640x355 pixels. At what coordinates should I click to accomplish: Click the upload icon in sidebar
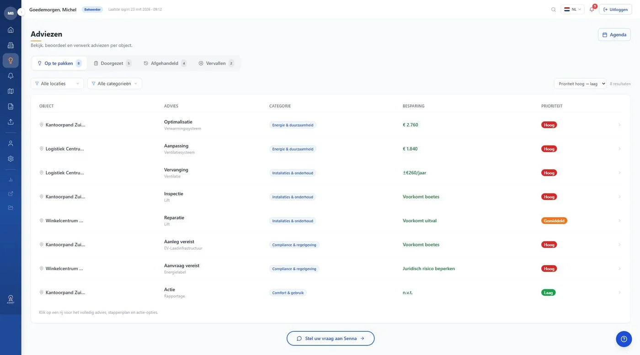coord(11,122)
